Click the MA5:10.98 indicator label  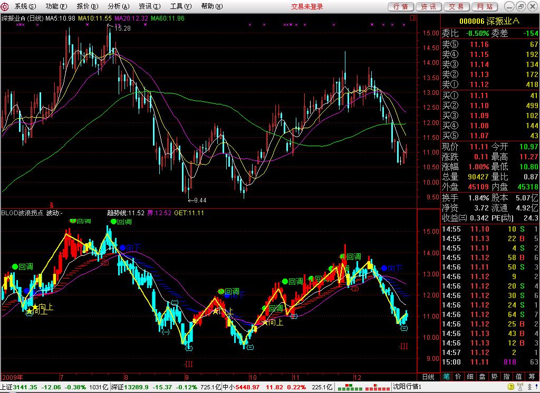click(x=61, y=18)
